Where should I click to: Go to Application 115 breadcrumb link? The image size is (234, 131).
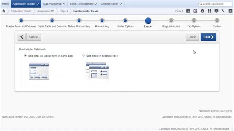point(46,11)
